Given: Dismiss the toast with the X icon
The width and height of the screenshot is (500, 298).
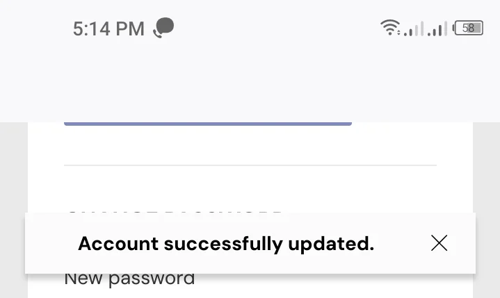Looking at the screenshot, I should pos(439,243).
